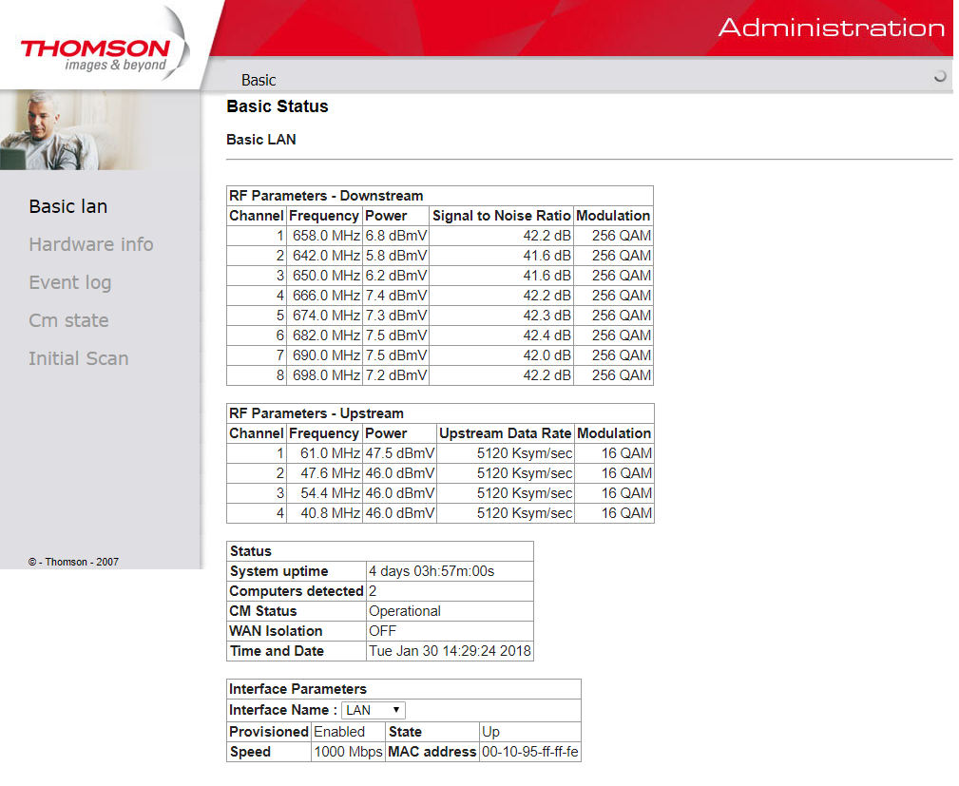Screen dimensions: 959x786
Task: Expand the Interface Name dropdown
Action: [373, 710]
